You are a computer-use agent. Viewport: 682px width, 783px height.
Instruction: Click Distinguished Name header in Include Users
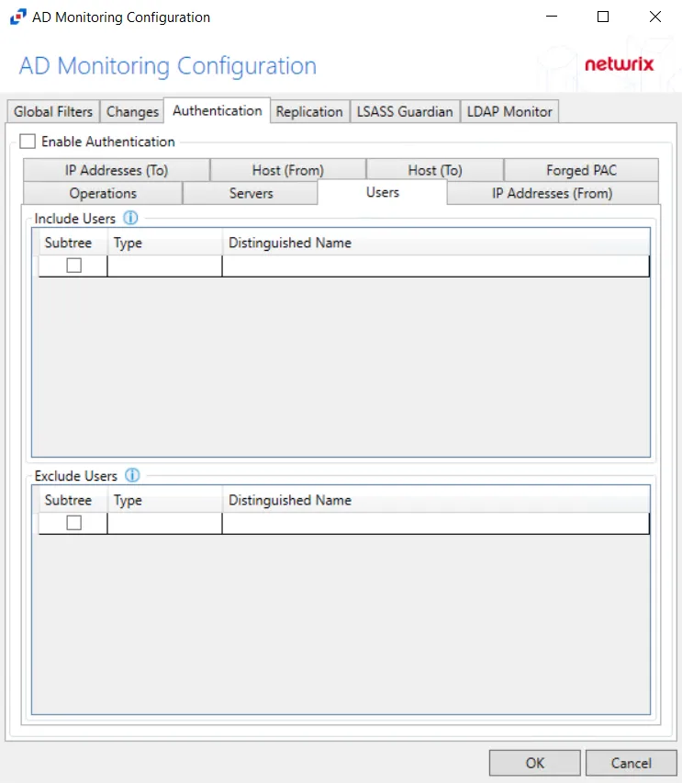[436, 243]
